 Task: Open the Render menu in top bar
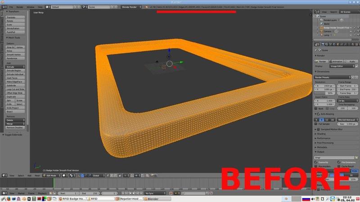(x=20, y=7)
